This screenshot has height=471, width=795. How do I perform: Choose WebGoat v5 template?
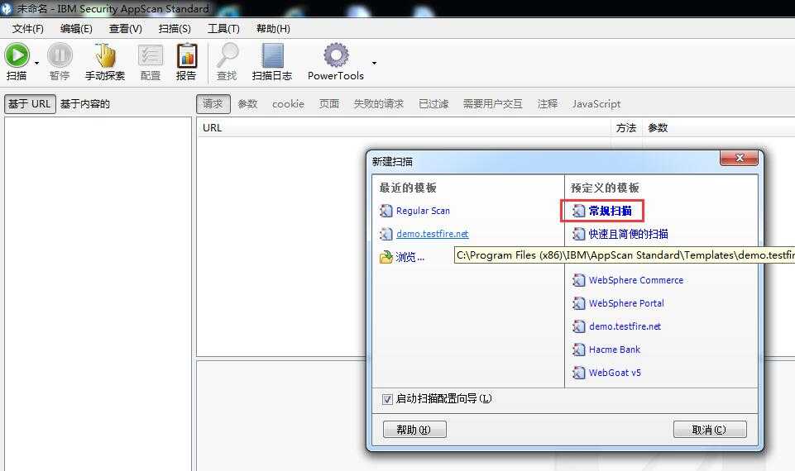coord(615,373)
